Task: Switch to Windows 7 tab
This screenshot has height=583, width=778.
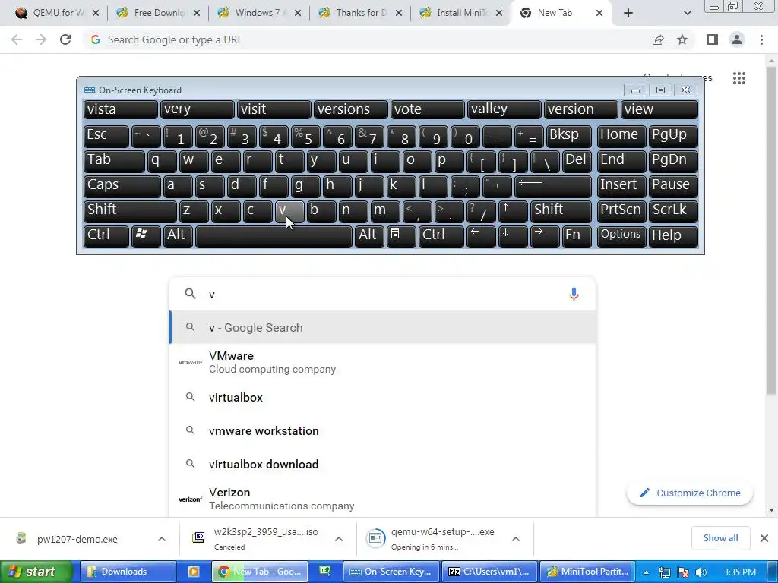Action: click(x=260, y=13)
